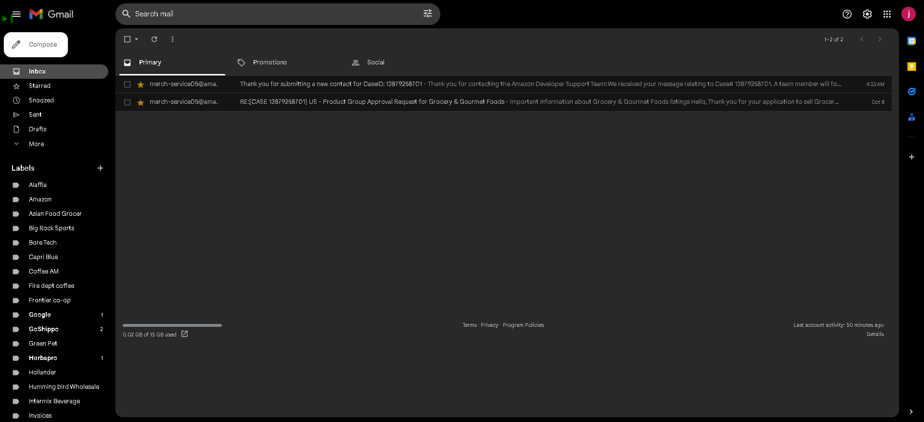Open the More options three-dot menu
The height and width of the screenshot is (422, 924).
tap(173, 39)
